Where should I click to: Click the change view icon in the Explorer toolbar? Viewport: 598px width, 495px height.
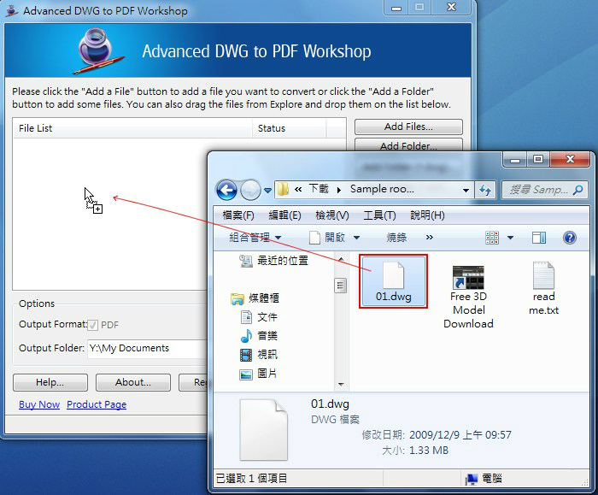point(491,238)
